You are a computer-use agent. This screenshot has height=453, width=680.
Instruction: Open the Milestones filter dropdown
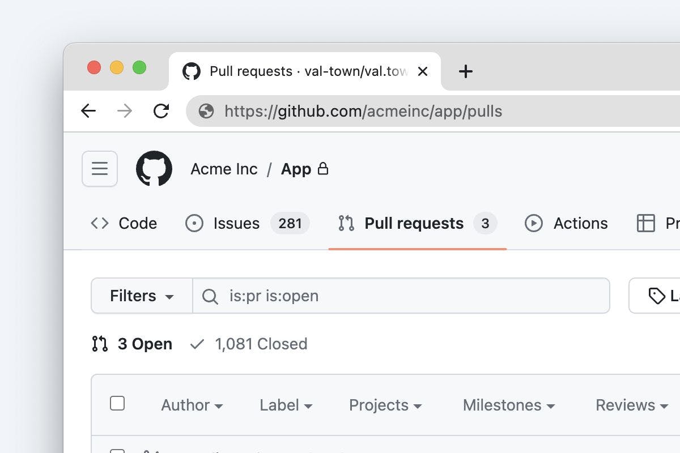click(508, 405)
